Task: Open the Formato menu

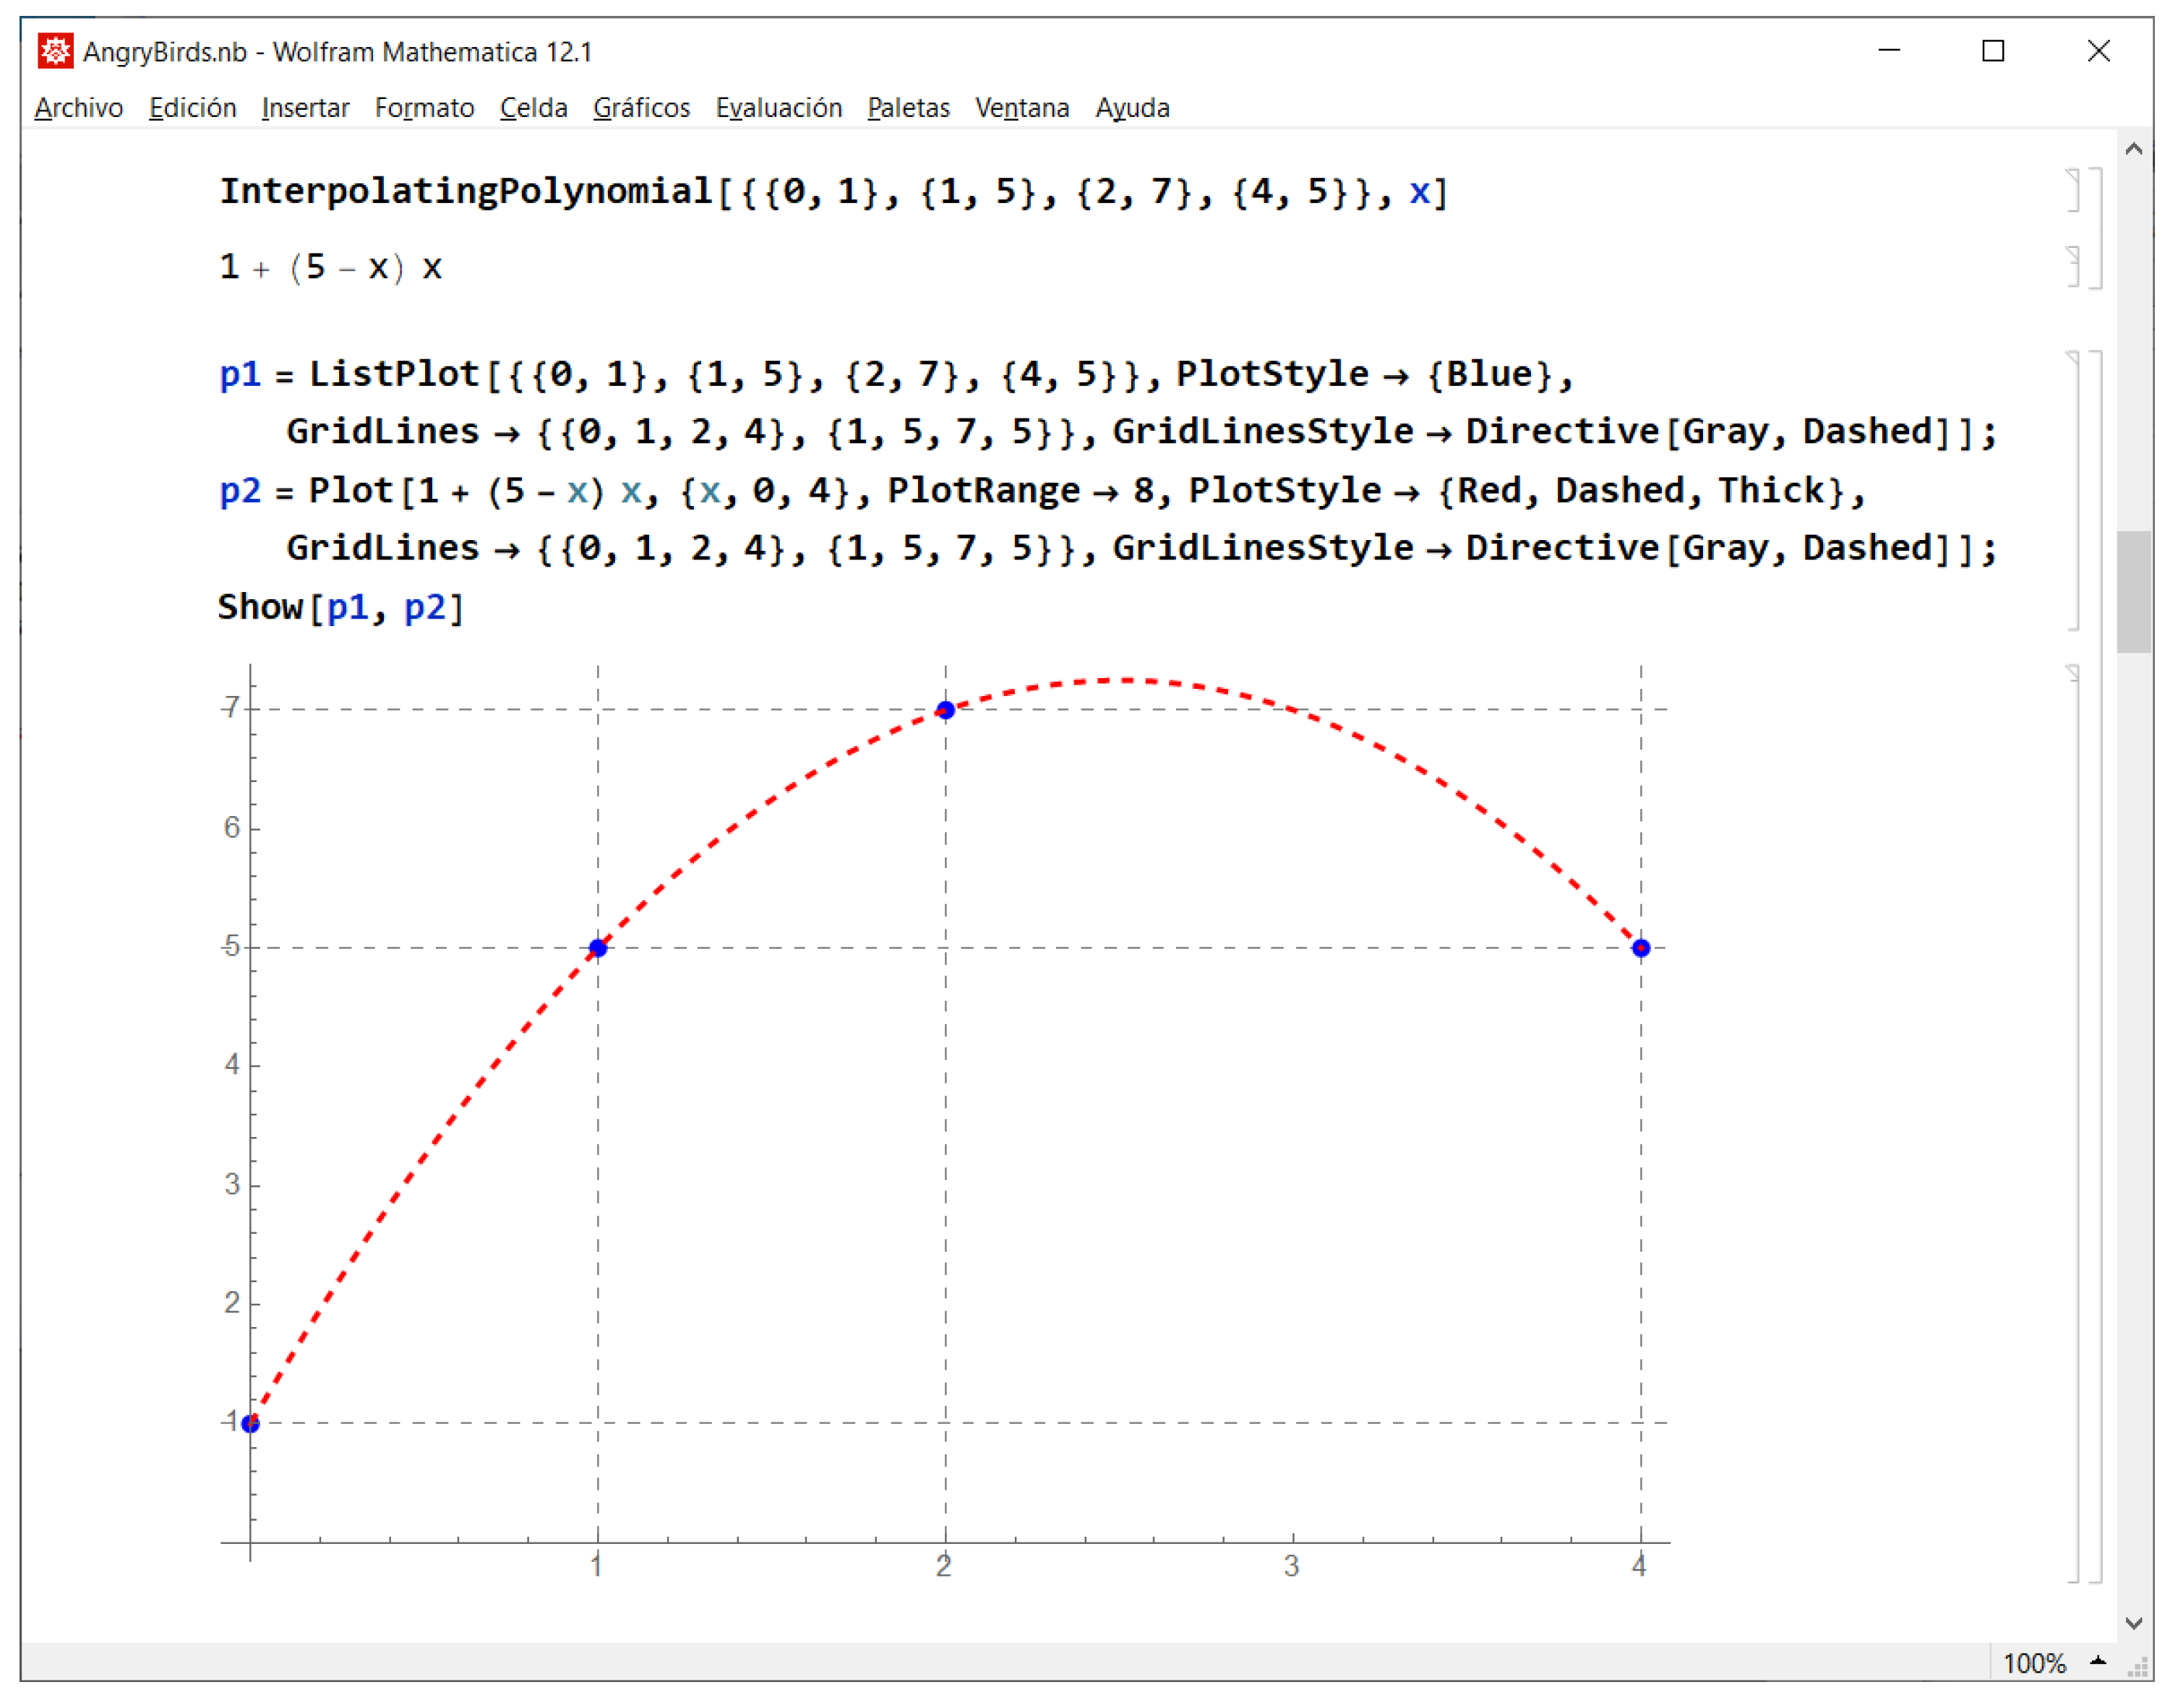Action: tap(424, 108)
